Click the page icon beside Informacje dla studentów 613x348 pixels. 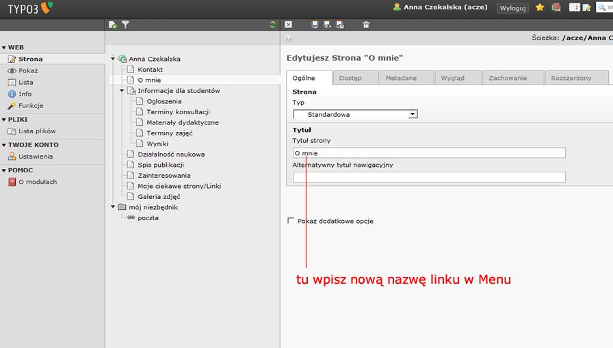click(132, 91)
